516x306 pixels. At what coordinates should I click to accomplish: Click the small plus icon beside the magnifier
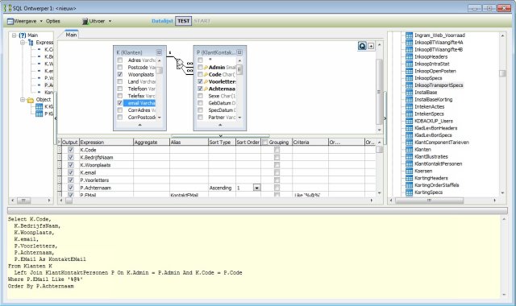point(371,46)
